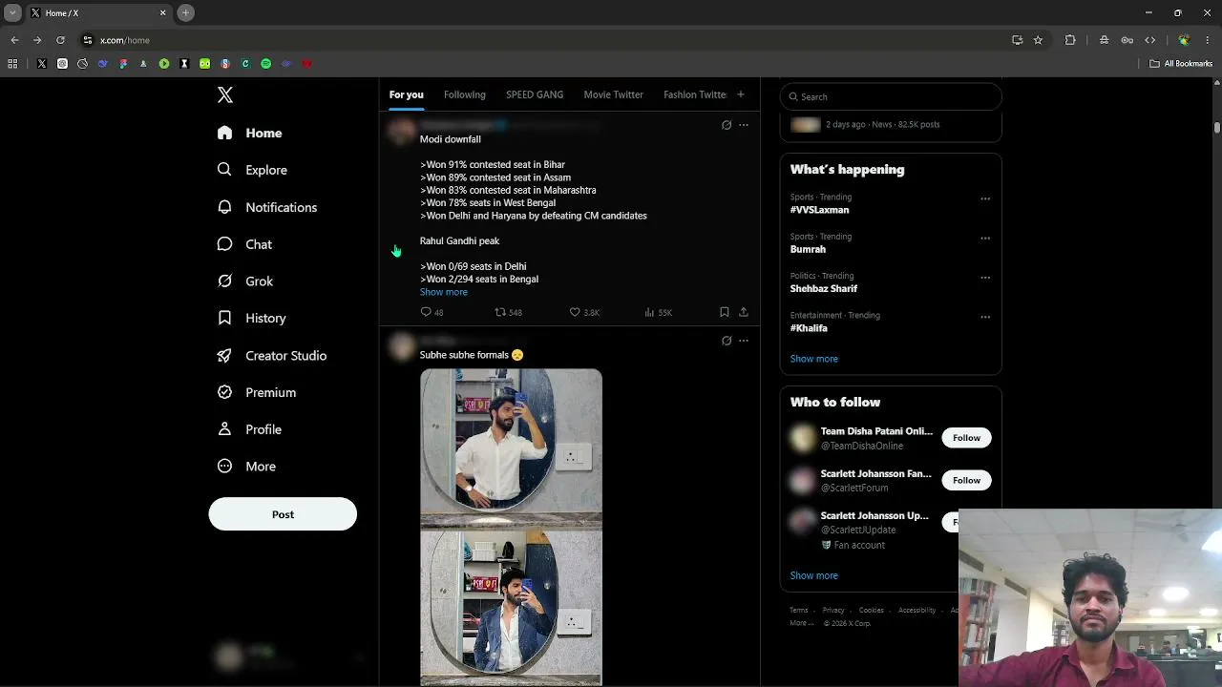Click the Search input field
This screenshot has width=1222, height=687.
click(891, 96)
